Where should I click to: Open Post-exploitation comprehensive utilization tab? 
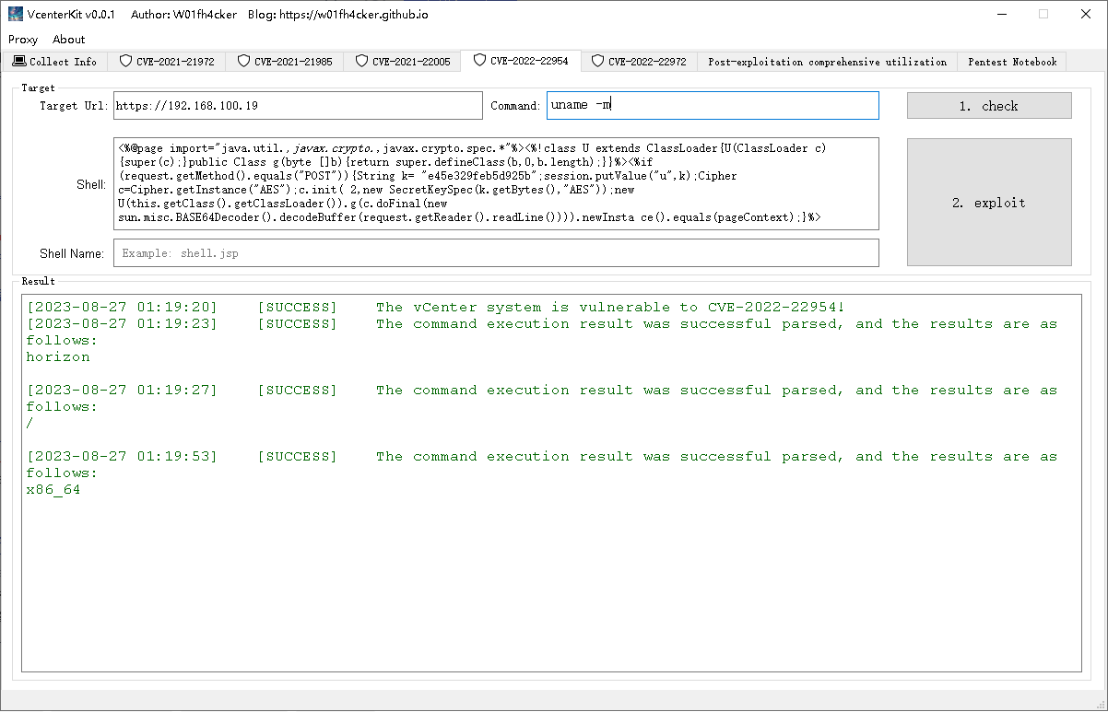tap(827, 62)
